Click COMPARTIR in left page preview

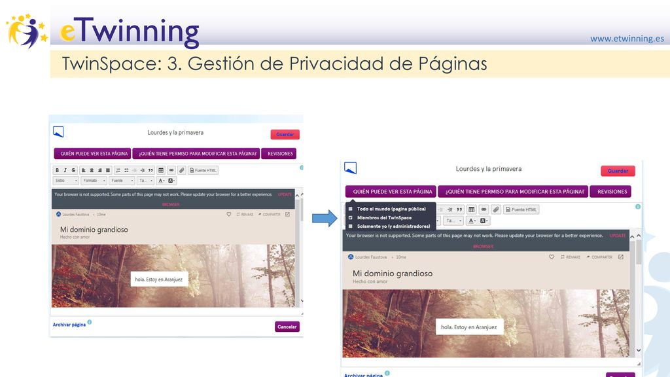[x=269, y=214]
